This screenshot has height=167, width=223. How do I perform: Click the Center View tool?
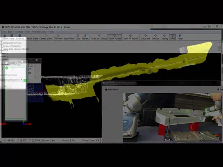click(x=46, y=37)
